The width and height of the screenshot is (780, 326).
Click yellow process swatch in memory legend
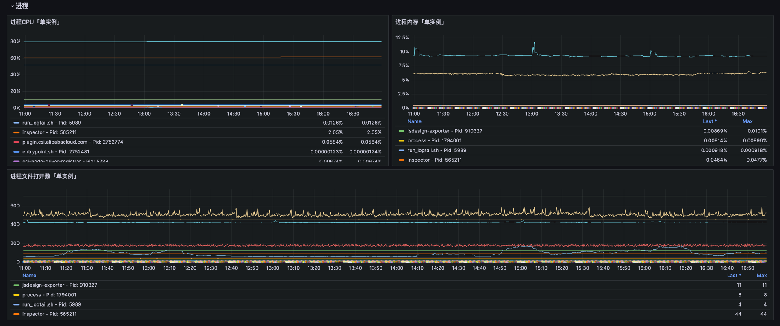tap(402, 140)
